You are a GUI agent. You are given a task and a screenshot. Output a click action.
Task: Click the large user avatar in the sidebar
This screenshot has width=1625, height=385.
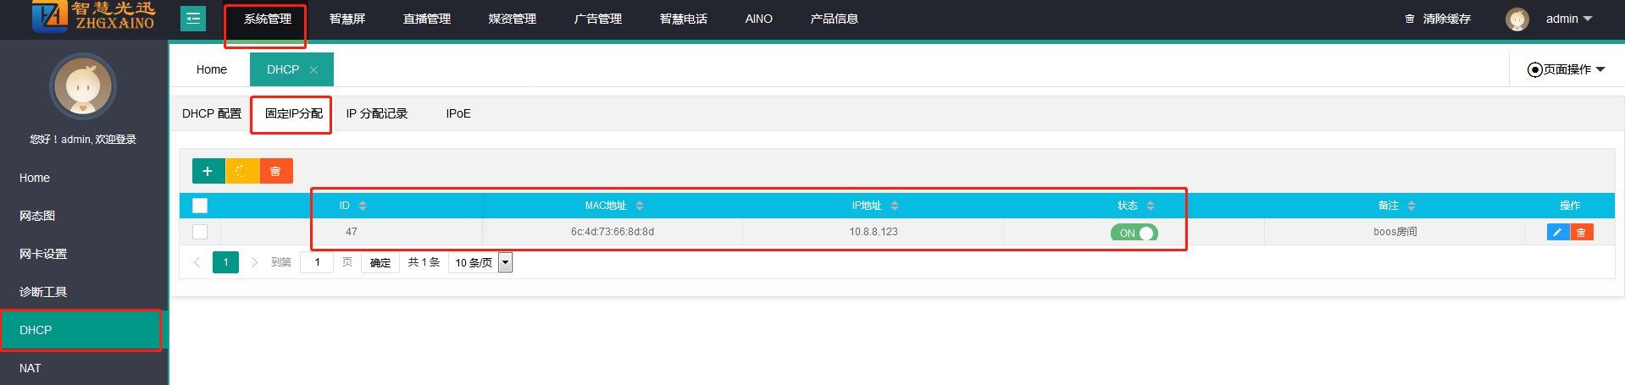click(x=82, y=86)
